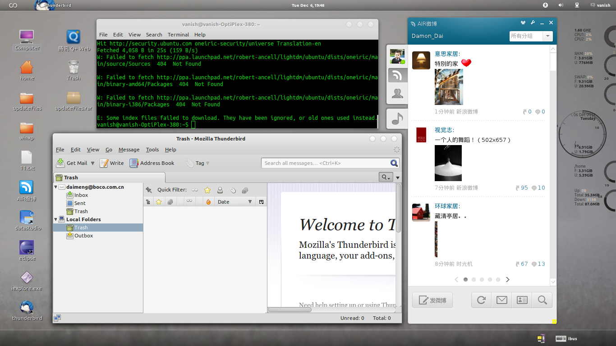Viewport: 616px width, 346px height.
Task: Click the 发微博 compose button
Action: 432,300
